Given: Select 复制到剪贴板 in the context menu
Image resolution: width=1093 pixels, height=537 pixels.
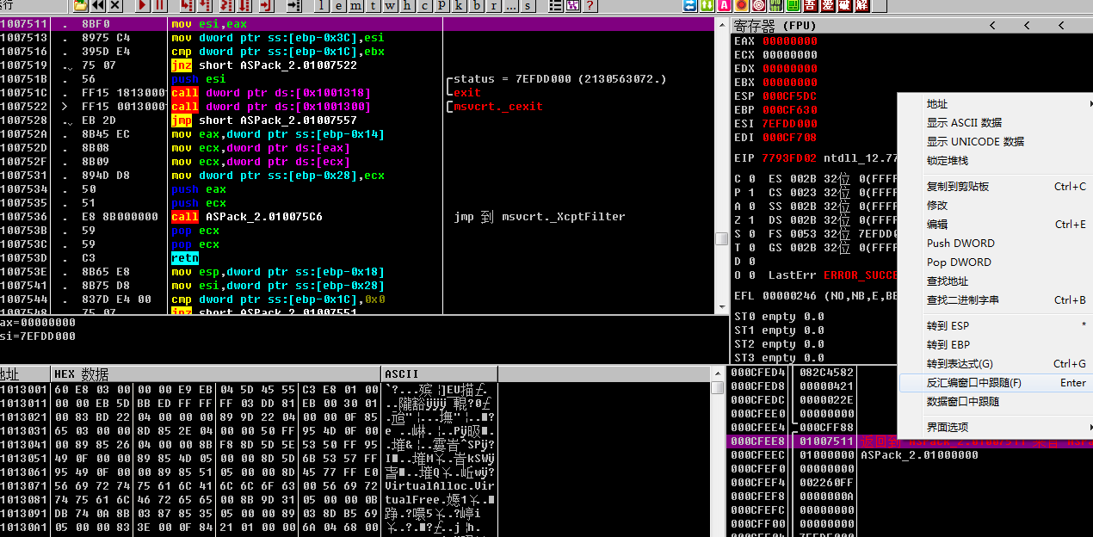Looking at the screenshot, I should click(957, 186).
